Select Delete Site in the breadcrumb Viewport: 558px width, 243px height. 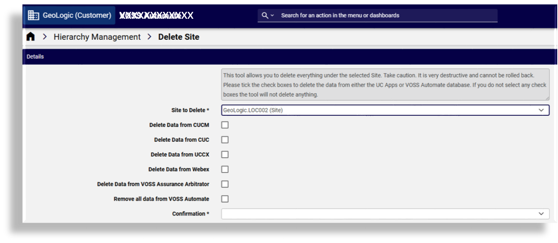[178, 36]
